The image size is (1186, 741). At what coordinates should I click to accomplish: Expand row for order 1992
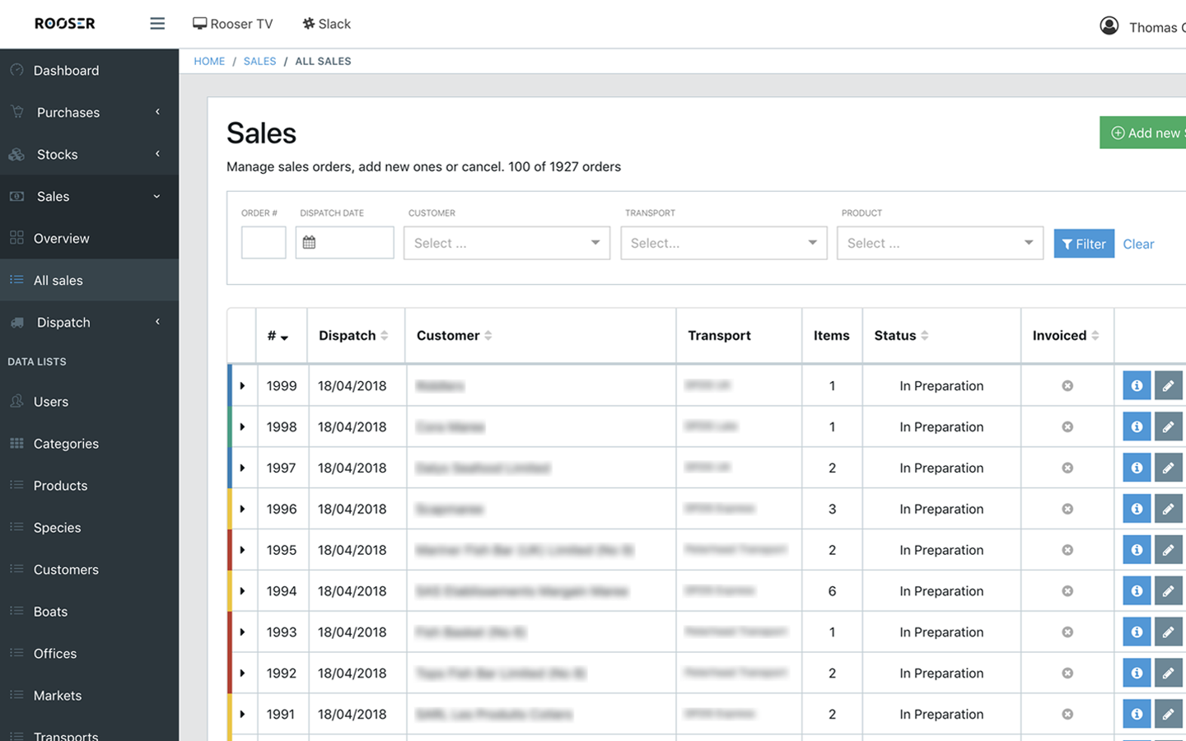242,673
